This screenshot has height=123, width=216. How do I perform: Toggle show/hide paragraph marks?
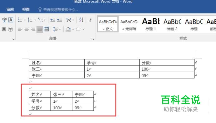coord(91,20)
